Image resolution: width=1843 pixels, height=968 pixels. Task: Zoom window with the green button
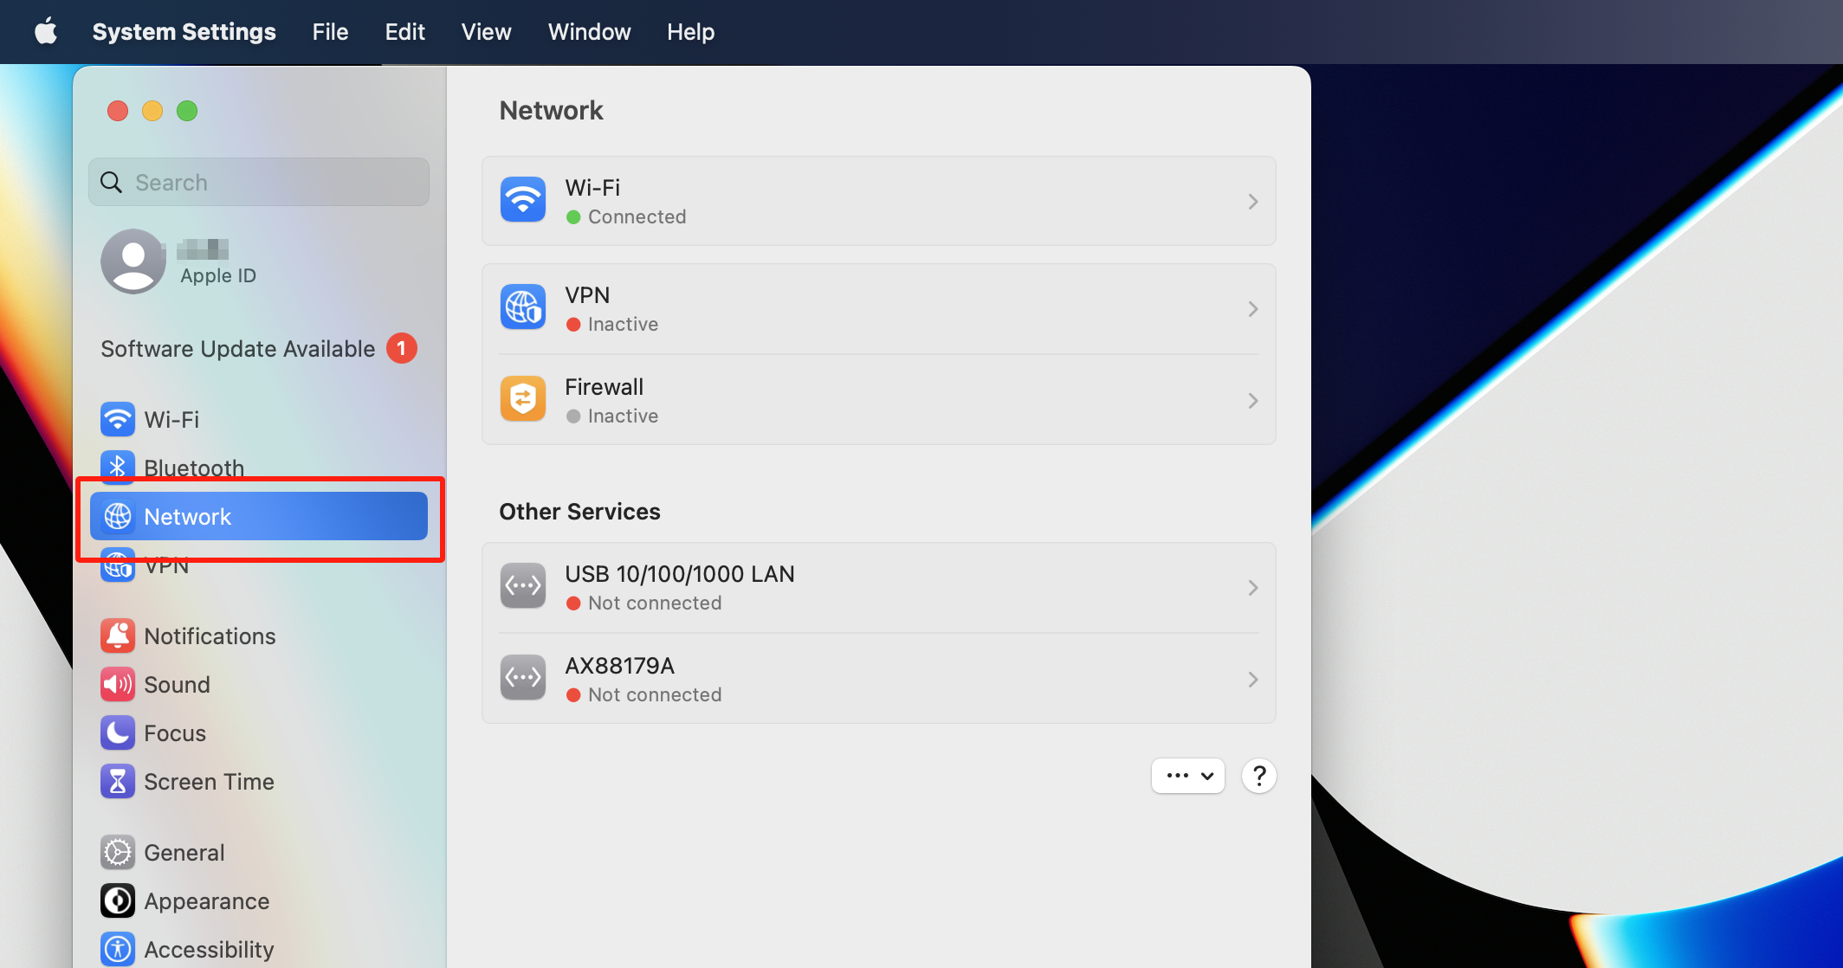tap(187, 111)
